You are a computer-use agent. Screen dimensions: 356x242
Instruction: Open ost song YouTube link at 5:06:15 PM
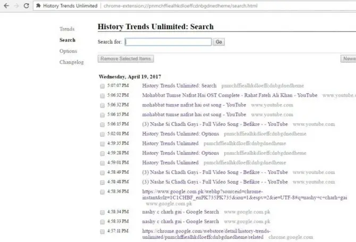(194, 115)
